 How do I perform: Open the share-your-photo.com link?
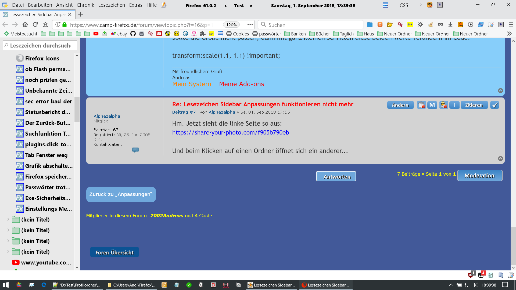pos(231,132)
